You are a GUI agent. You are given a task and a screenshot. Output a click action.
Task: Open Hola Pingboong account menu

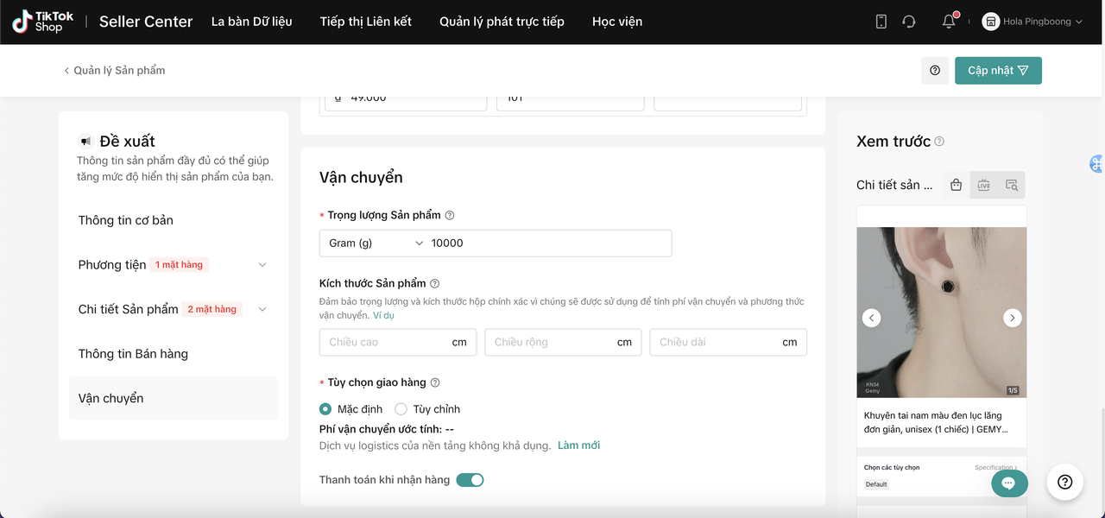click(1032, 22)
